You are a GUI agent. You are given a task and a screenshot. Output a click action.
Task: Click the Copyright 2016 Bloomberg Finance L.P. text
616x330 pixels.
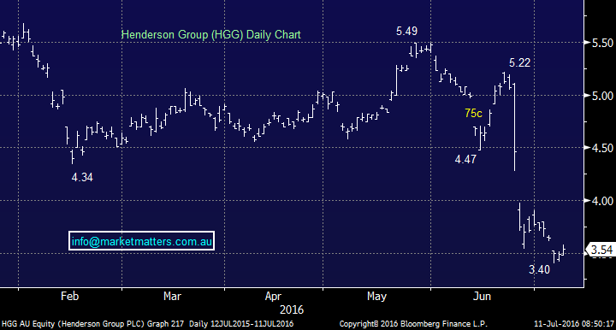[413, 324]
